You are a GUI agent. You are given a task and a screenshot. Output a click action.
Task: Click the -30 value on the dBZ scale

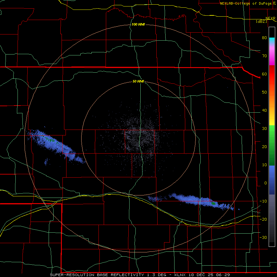263,238
